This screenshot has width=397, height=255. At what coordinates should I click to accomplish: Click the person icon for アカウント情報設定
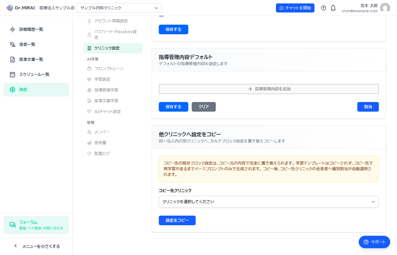pyautogui.click(x=89, y=21)
